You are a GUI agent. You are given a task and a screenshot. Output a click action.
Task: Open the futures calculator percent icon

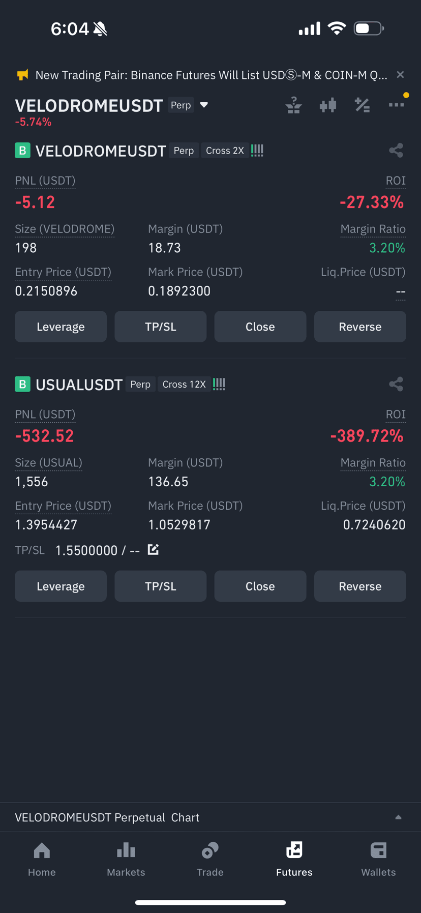[x=362, y=105]
